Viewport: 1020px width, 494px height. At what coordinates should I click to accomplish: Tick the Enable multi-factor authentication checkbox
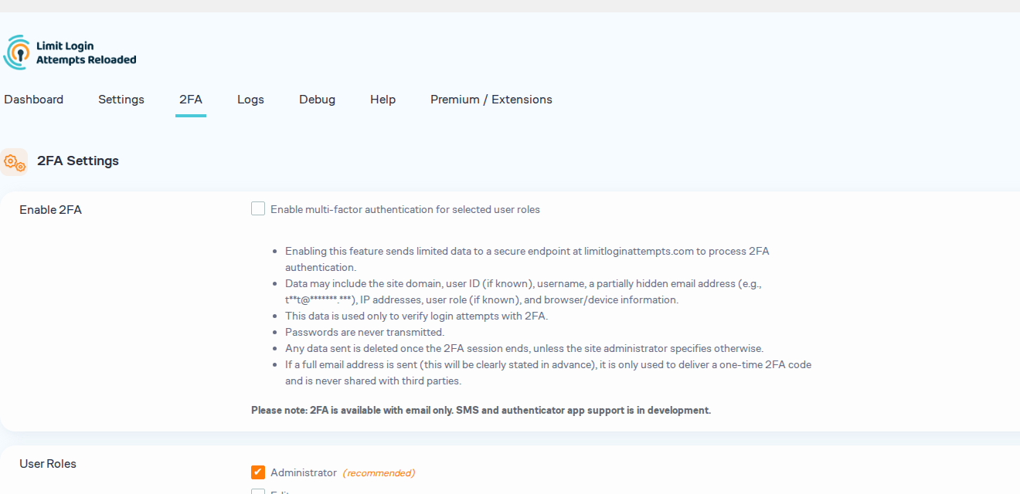258,208
